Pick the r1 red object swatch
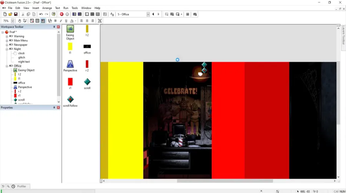This screenshot has width=346, height=193. (70, 82)
